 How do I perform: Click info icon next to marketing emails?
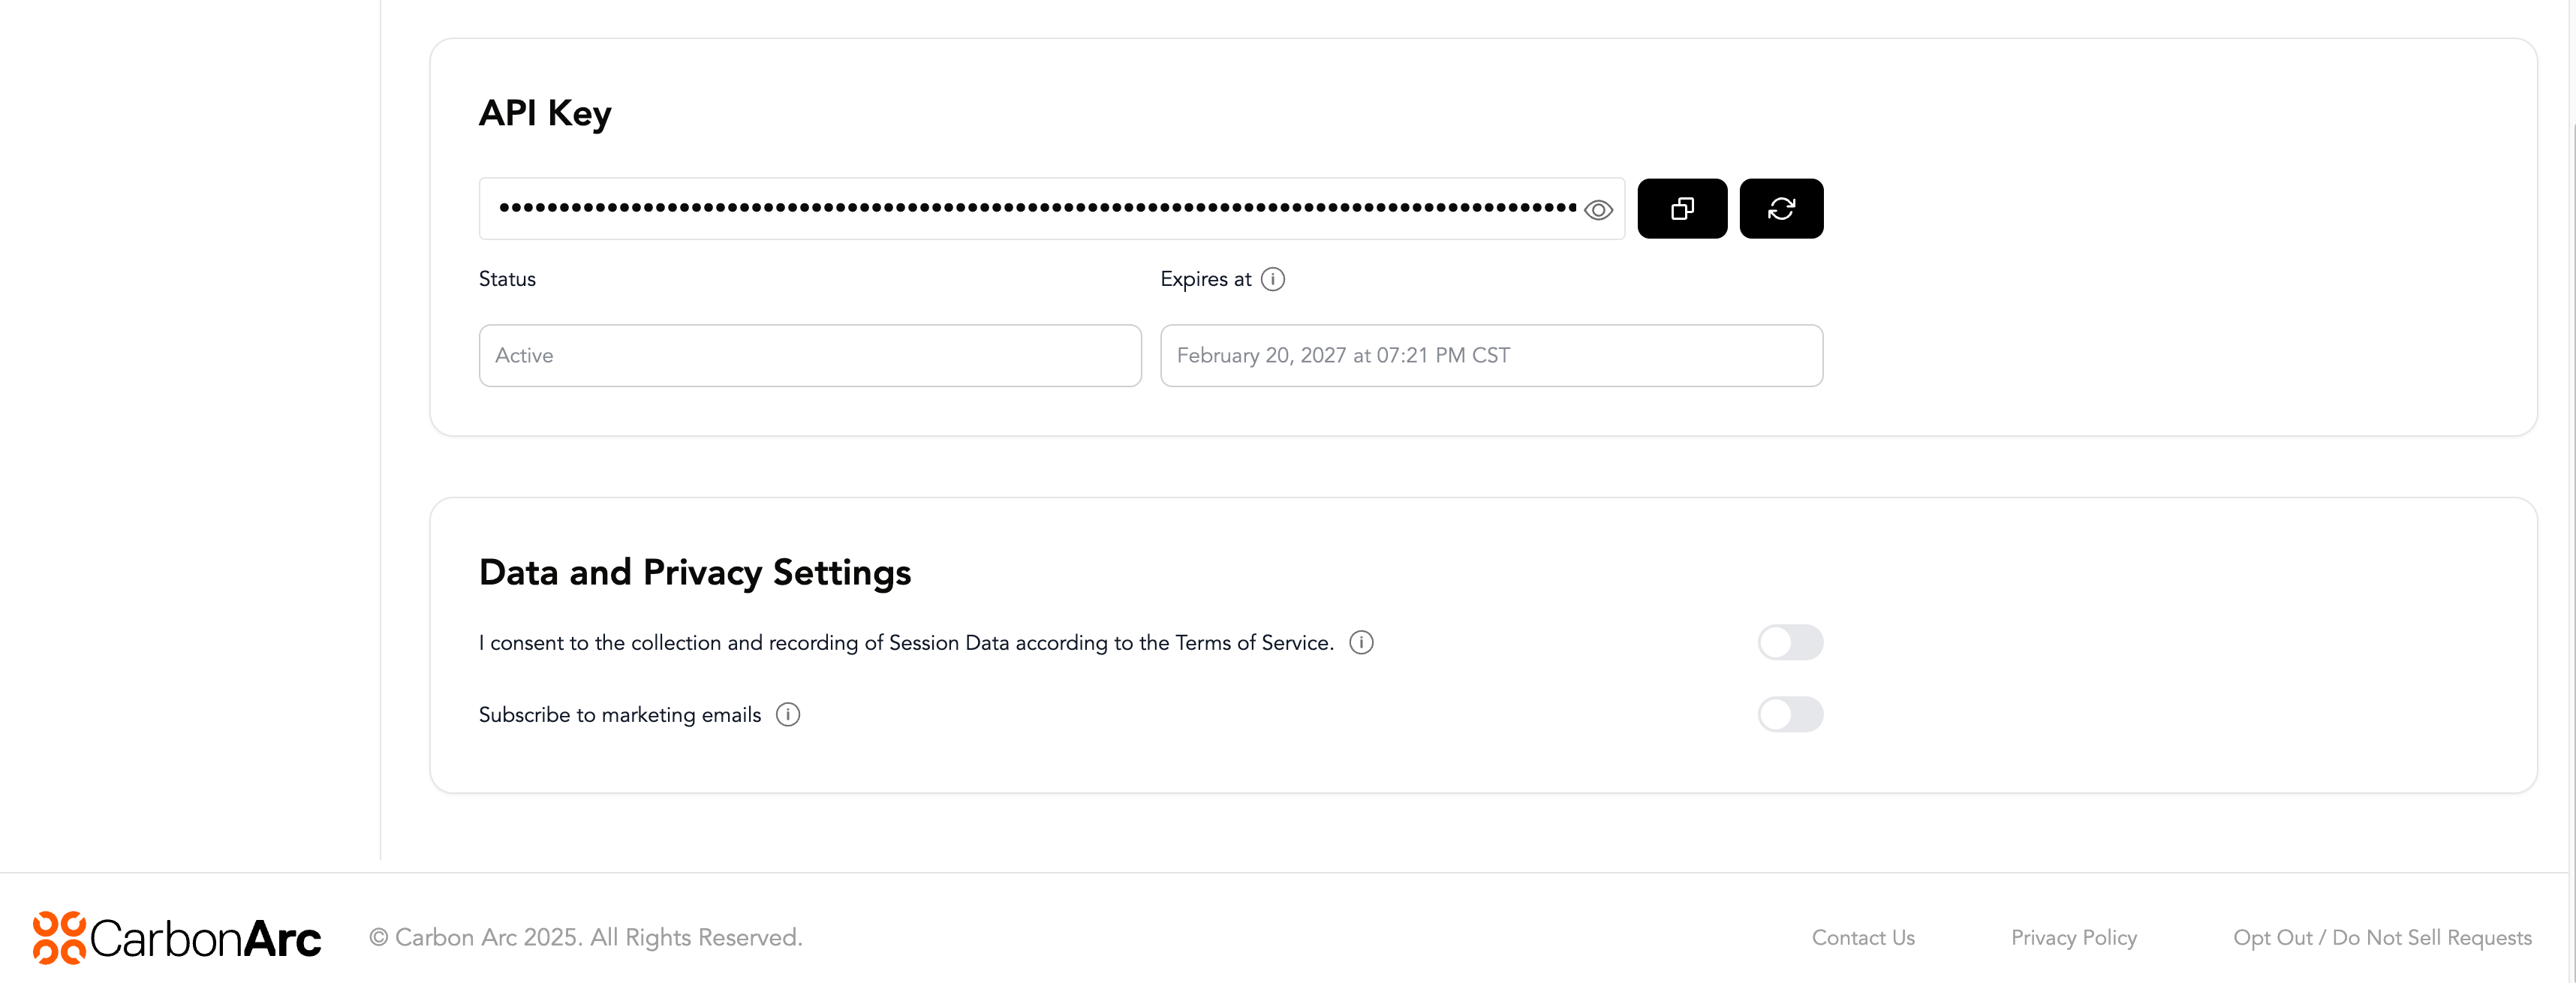click(788, 715)
